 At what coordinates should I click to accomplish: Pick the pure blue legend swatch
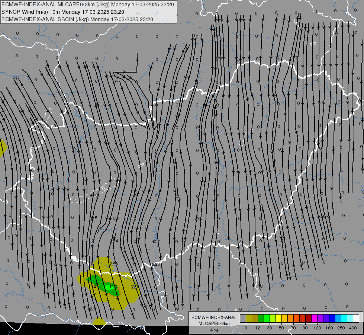(332, 318)
